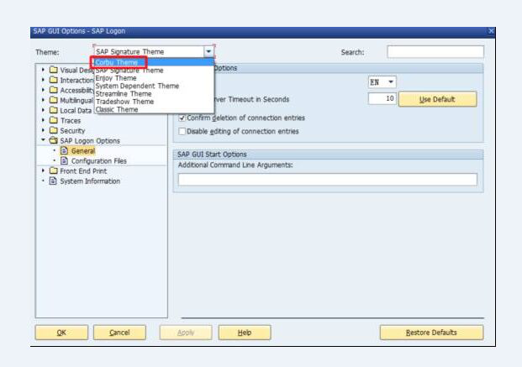Pick Tradeshow Theme option
This screenshot has height=367, width=522.
tap(154, 102)
